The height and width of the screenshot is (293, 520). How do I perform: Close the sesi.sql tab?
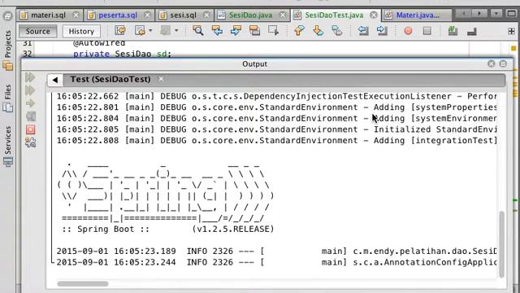tap(206, 15)
